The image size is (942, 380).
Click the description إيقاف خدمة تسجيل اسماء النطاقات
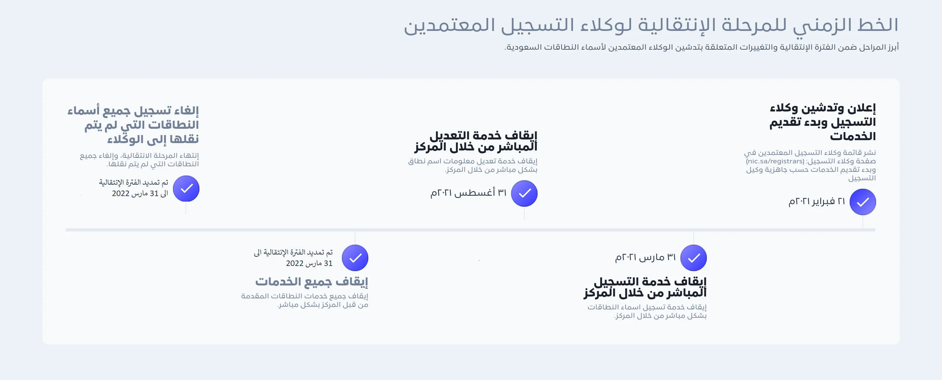coord(647,311)
